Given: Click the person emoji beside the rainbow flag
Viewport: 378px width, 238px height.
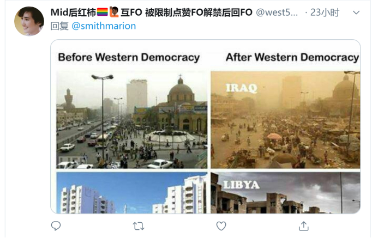Looking at the screenshot, I should click(x=114, y=12).
